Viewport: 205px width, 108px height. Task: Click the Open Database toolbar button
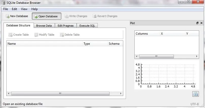tap(47, 16)
